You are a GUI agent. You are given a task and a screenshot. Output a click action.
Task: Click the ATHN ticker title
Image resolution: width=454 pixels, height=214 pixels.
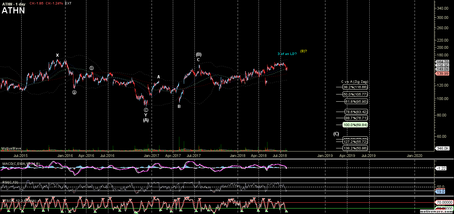pyautogui.click(x=13, y=11)
